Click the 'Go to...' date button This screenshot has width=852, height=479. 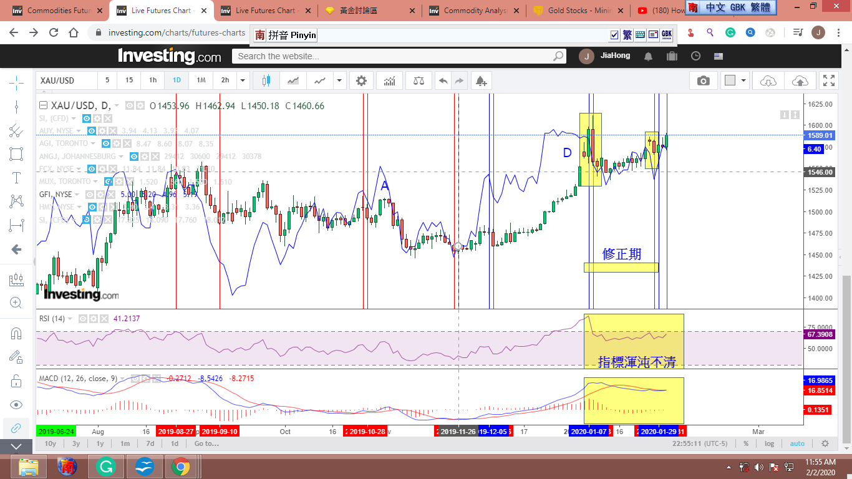(x=206, y=443)
